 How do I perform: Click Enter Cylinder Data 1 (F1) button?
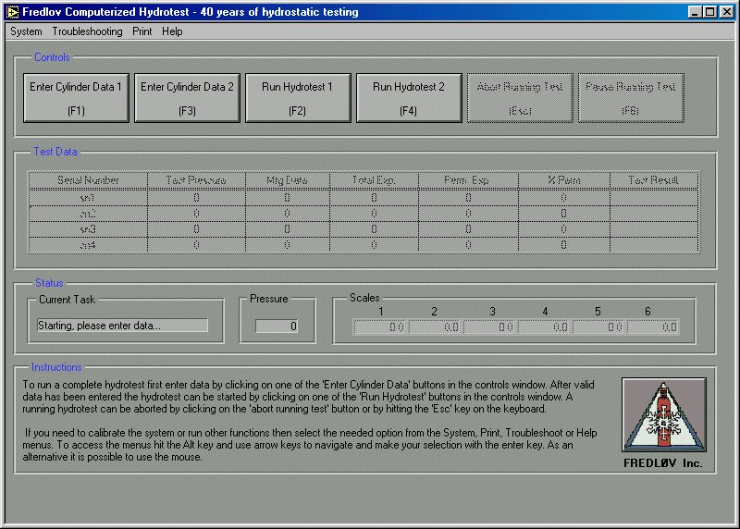pyautogui.click(x=76, y=98)
